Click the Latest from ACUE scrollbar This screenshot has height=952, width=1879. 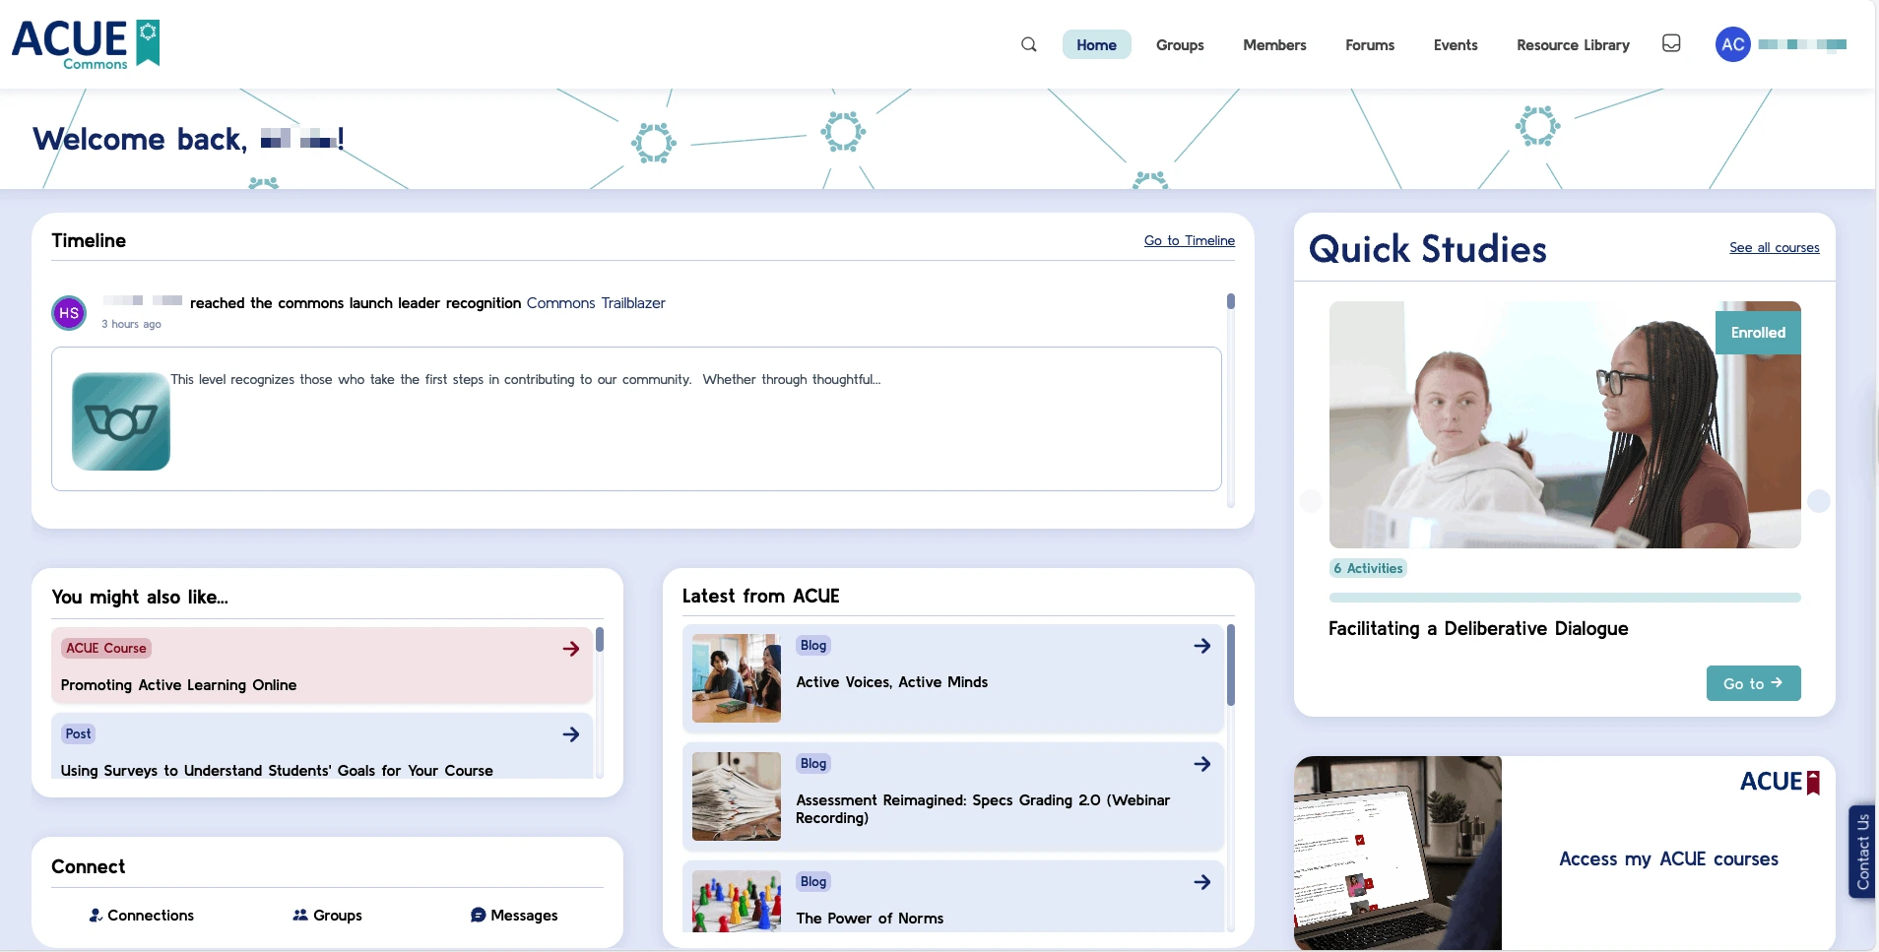[1230, 666]
